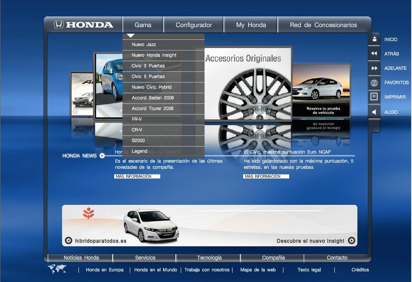
Task: Open Red de Concesionarios tab
Action: (x=323, y=25)
